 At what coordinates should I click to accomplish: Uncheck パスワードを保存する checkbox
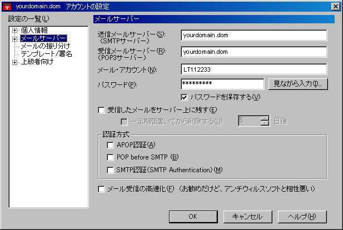[185, 98]
